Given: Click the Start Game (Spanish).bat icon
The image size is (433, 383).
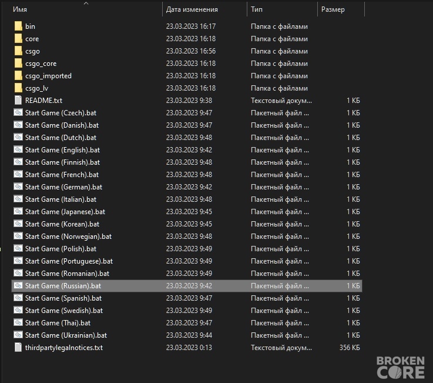Looking at the screenshot, I should [x=18, y=298].
